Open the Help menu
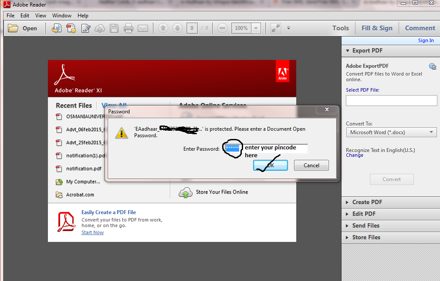This screenshot has height=281, width=440. [83, 16]
